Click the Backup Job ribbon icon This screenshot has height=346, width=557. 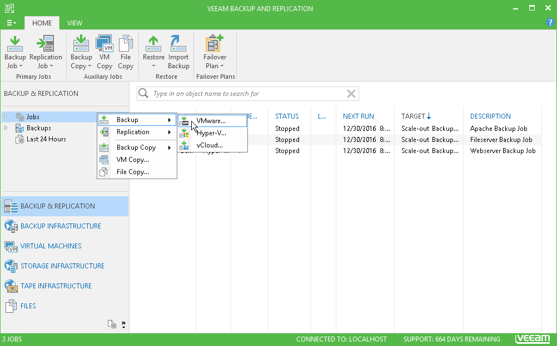pos(15,44)
